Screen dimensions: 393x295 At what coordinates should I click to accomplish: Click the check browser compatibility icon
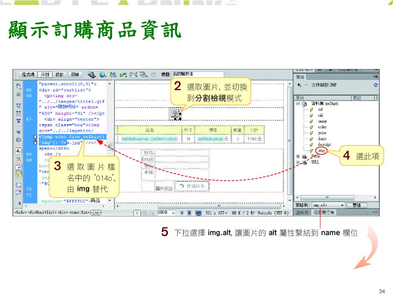tap(133, 75)
